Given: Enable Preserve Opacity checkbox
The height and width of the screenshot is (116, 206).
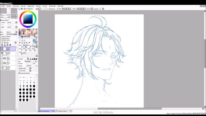Looking at the screenshot, I should [x=1, y=36].
